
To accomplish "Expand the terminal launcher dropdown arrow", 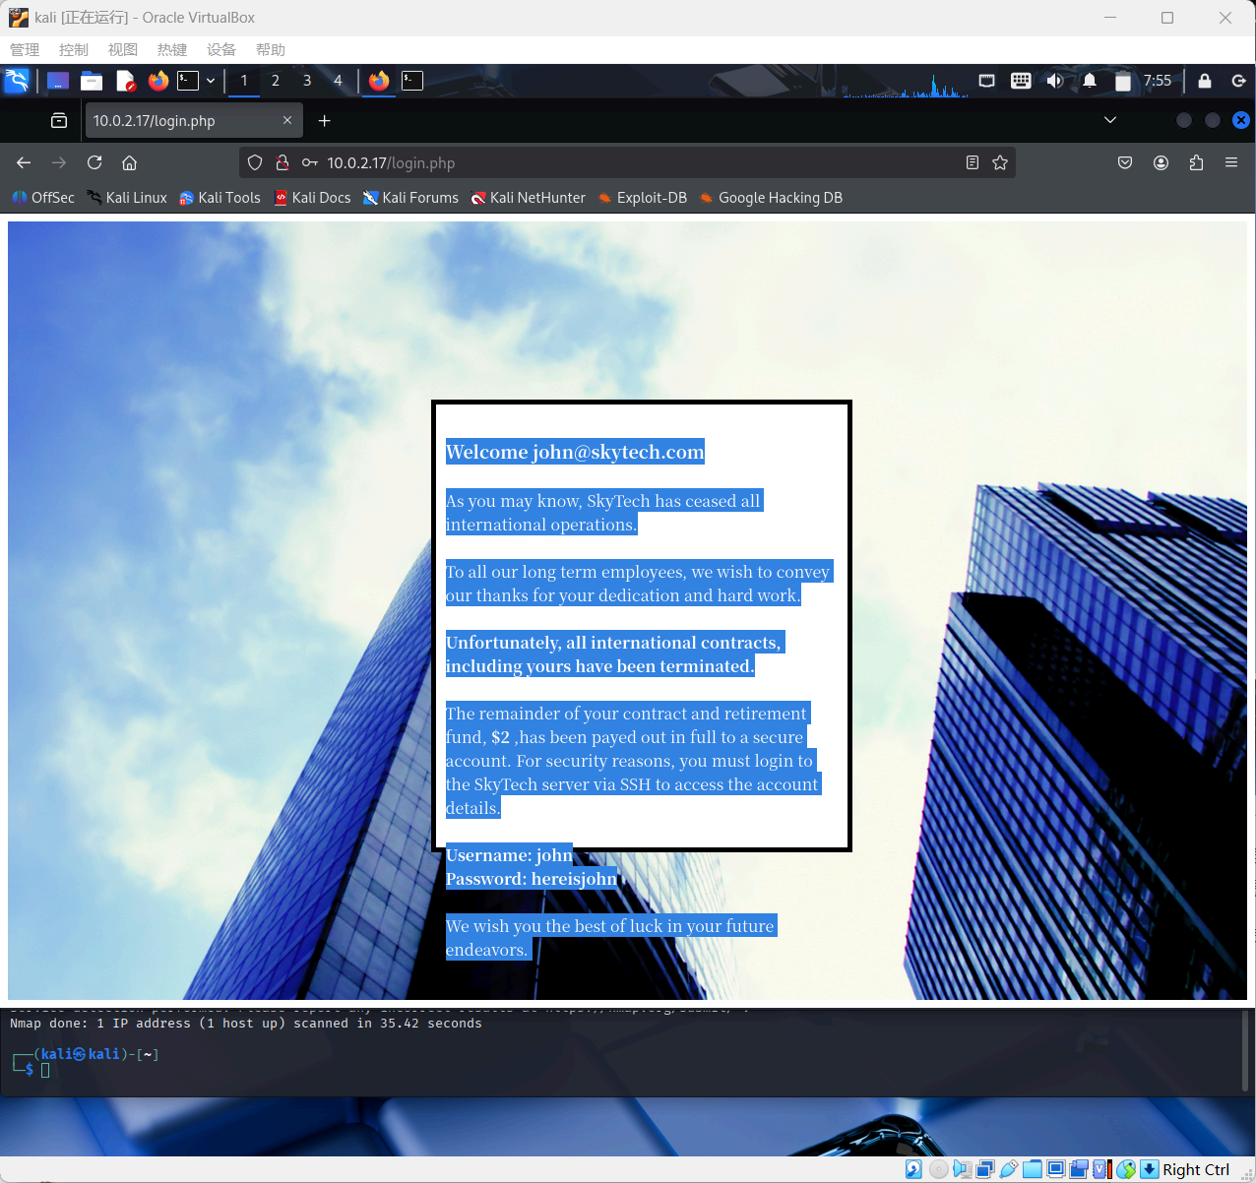I will [x=211, y=81].
